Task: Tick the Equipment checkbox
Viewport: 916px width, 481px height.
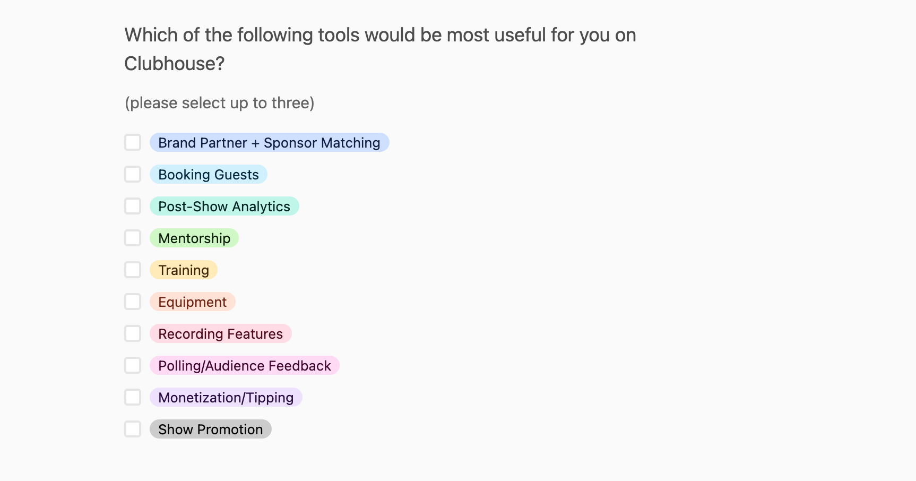Action: (133, 302)
